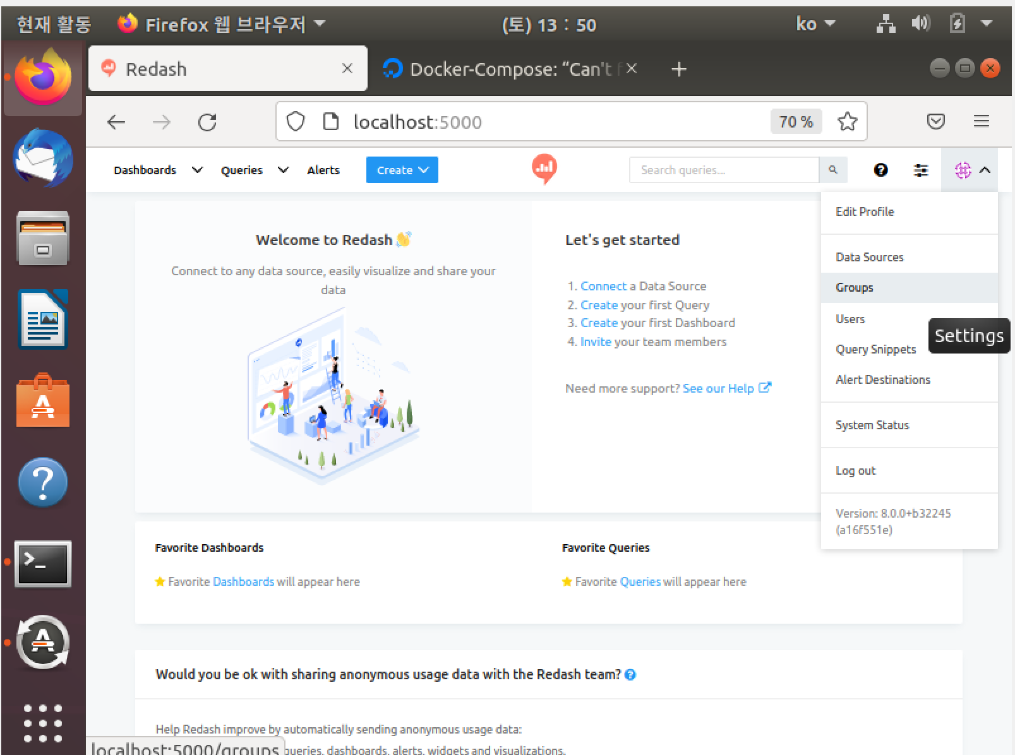Open the Pocket save icon
Image resolution: width=1015 pixels, height=755 pixels.
pos(935,121)
